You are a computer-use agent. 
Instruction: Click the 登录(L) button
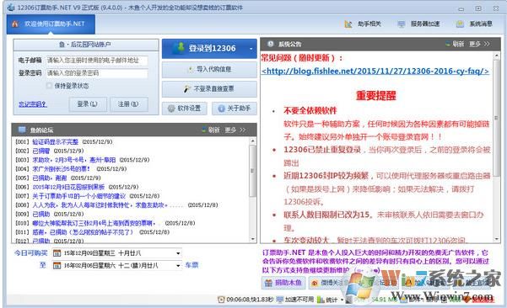[88, 104]
